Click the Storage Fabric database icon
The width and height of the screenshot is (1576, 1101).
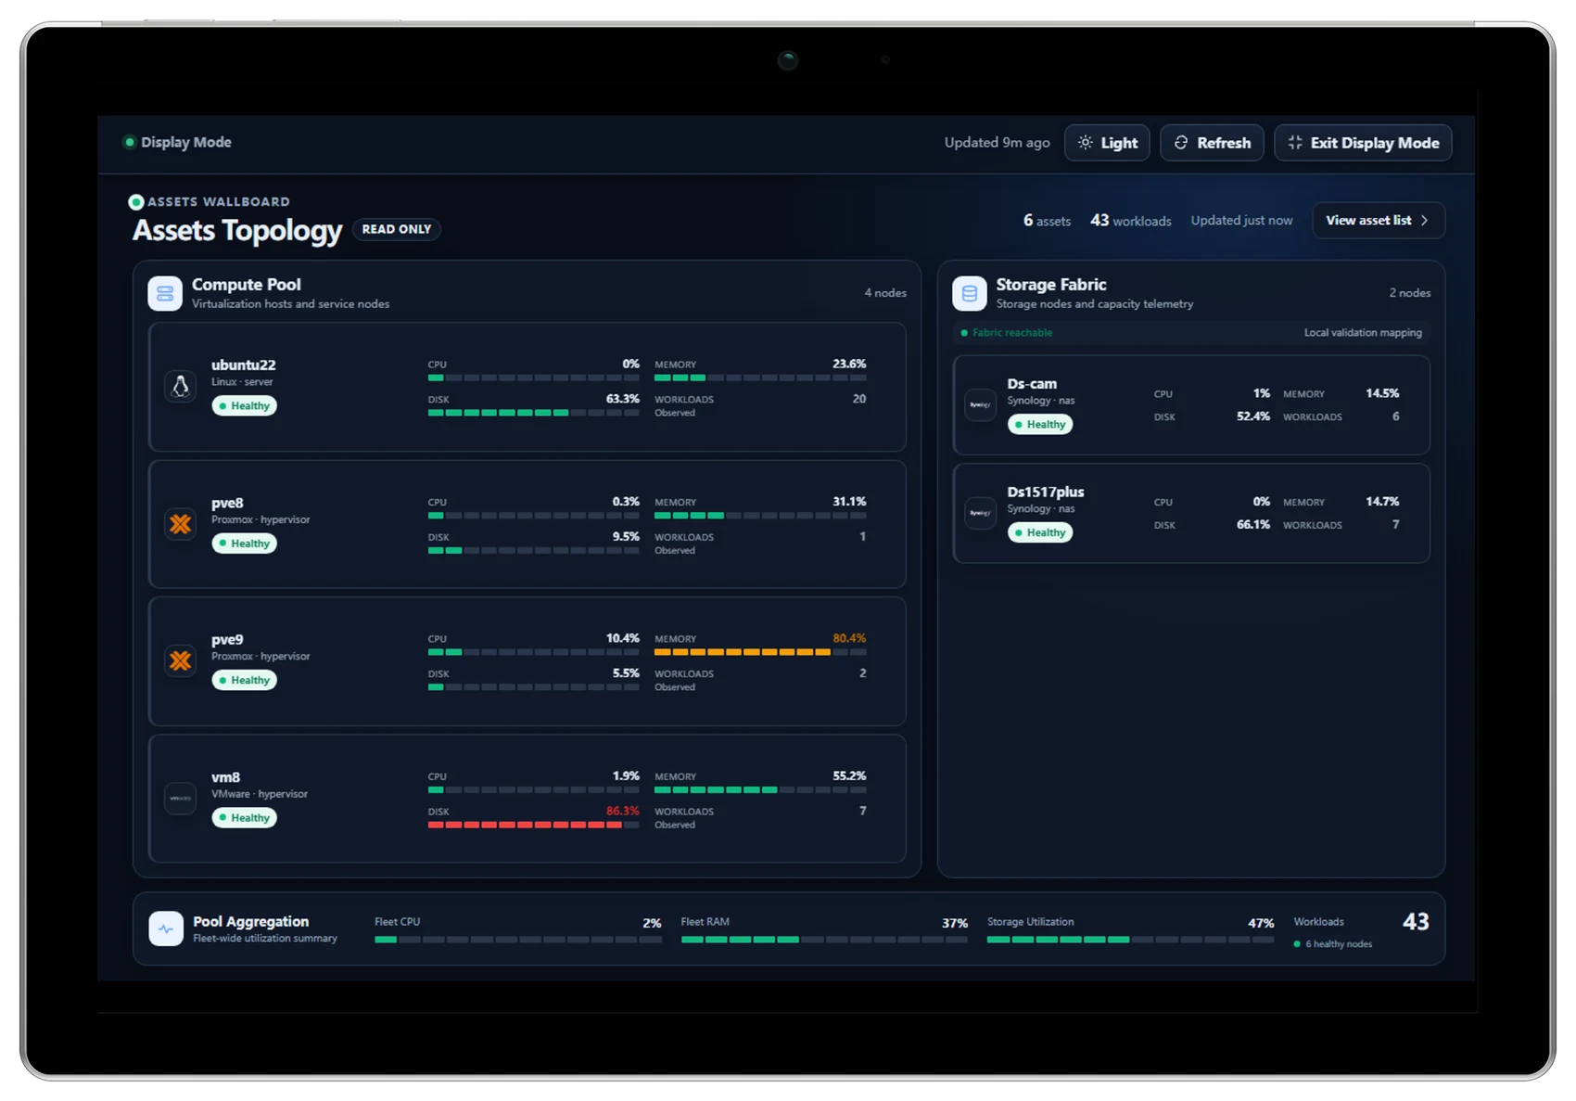[x=970, y=294]
